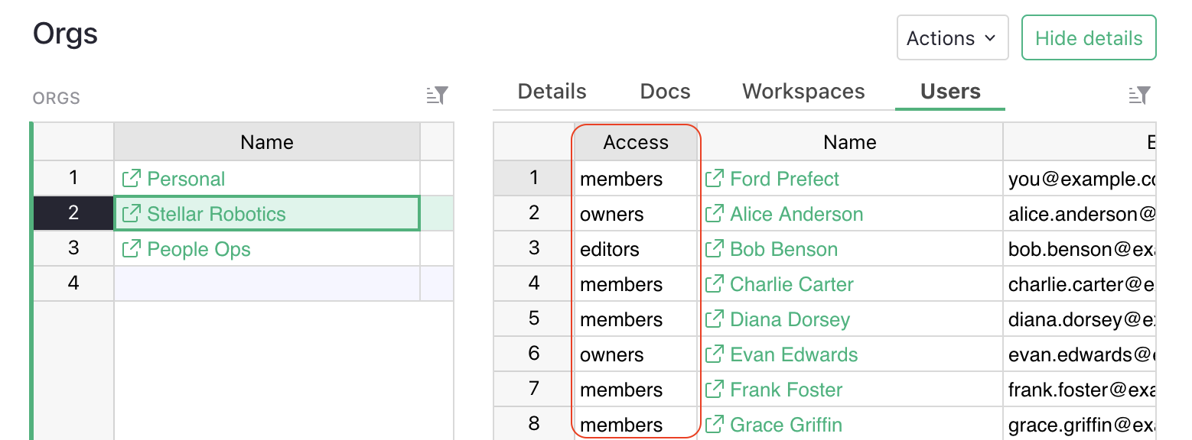This screenshot has width=1192, height=440.
Task: Open Ford Prefect's record link icon
Action: (714, 178)
